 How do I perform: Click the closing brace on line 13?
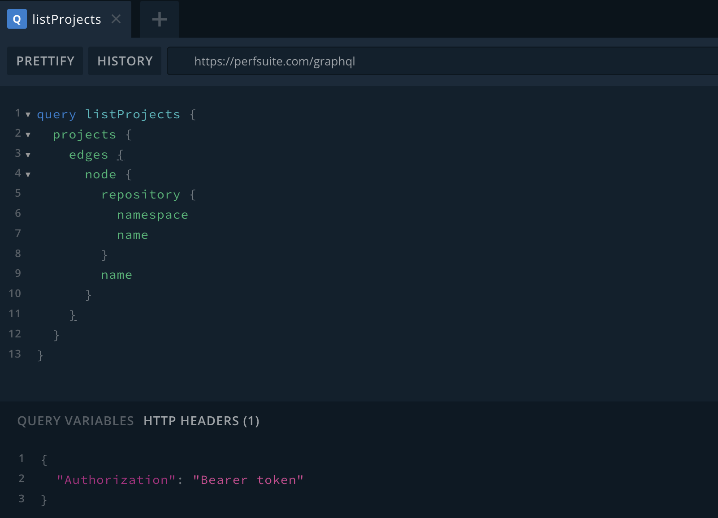click(x=40, y=355)
